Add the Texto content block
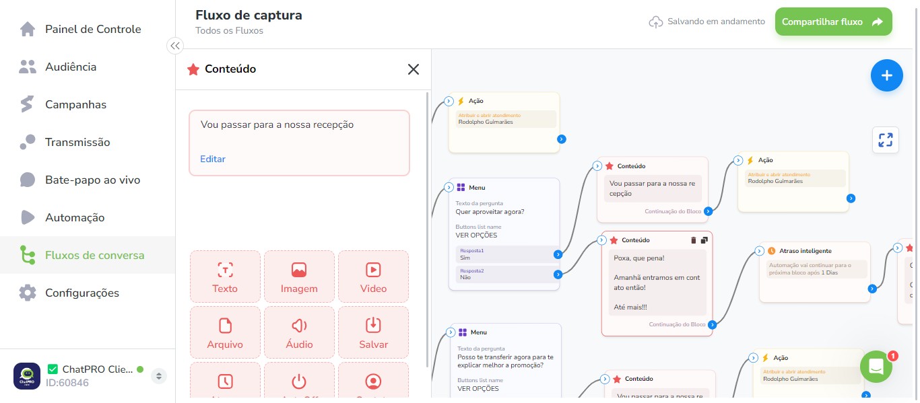This screenshot has width=920, height=403. click(225, 277)
